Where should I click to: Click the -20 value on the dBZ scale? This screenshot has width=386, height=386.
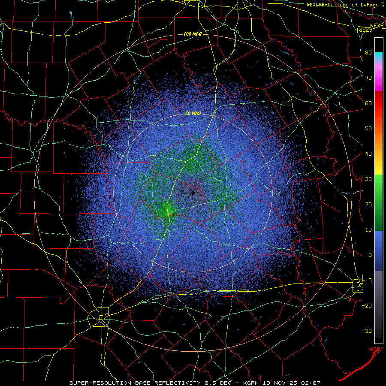click(367, 306)
